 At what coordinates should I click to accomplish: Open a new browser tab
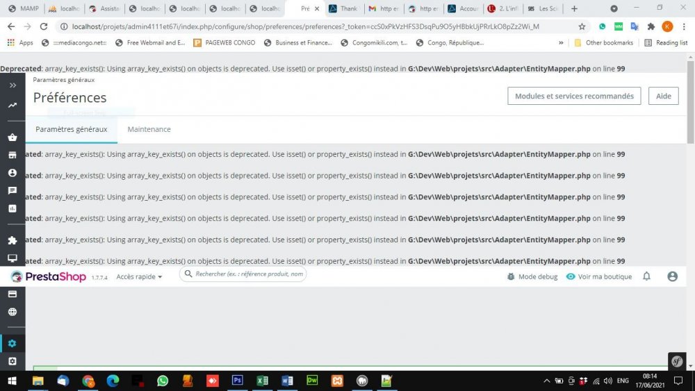coord(575,8)
